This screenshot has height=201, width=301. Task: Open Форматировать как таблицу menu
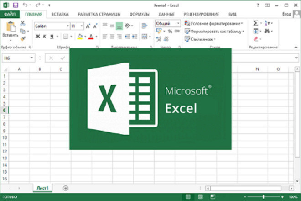click(214, 31)
